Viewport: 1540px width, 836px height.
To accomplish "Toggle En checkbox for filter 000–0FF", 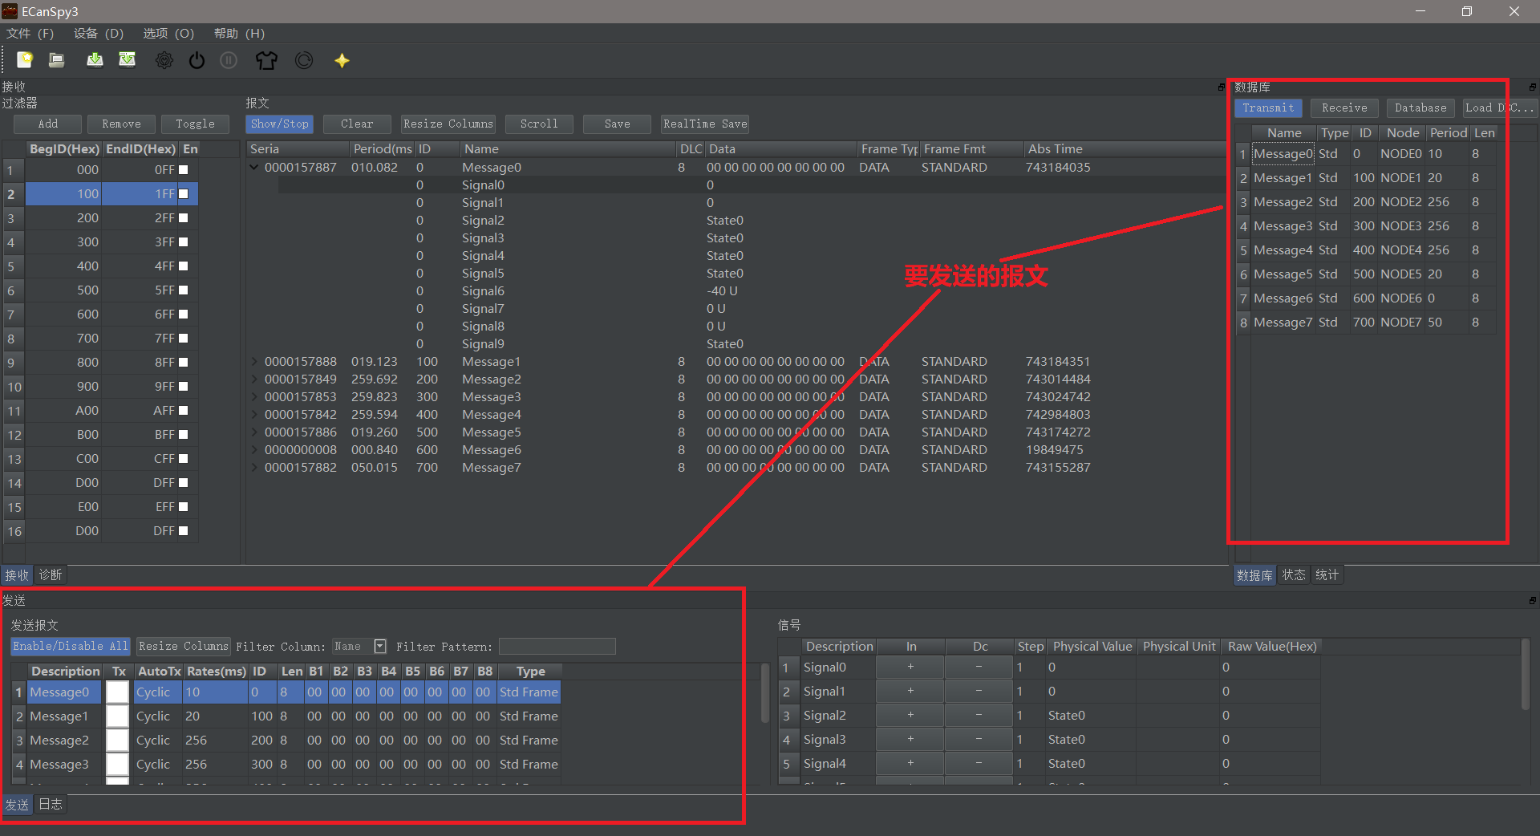I will pyautogui.click(x=183, y=170).
